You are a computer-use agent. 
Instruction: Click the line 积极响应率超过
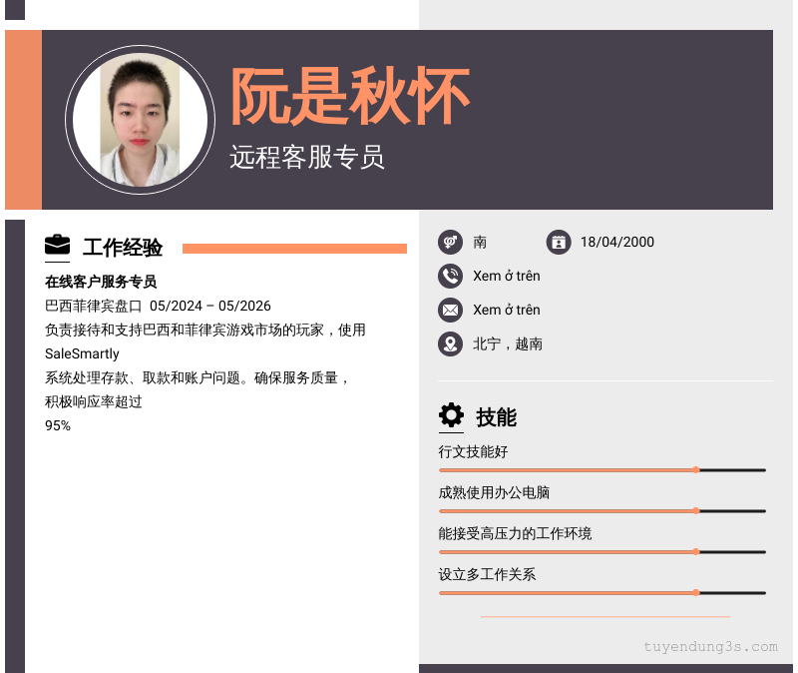click(93, 401)
